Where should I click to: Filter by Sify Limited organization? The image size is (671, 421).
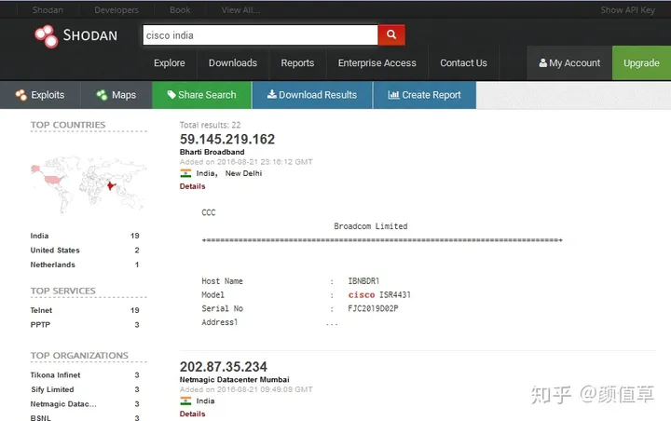point(52,389)
